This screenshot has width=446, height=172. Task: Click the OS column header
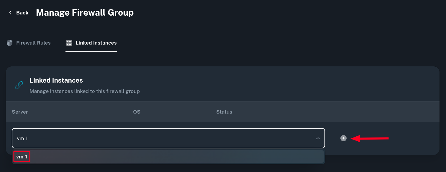137,112
